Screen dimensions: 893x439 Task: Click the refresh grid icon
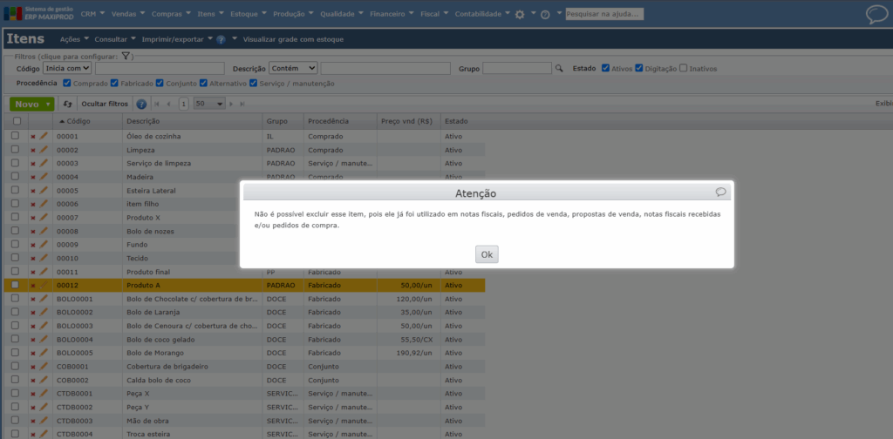coord(68,104)
